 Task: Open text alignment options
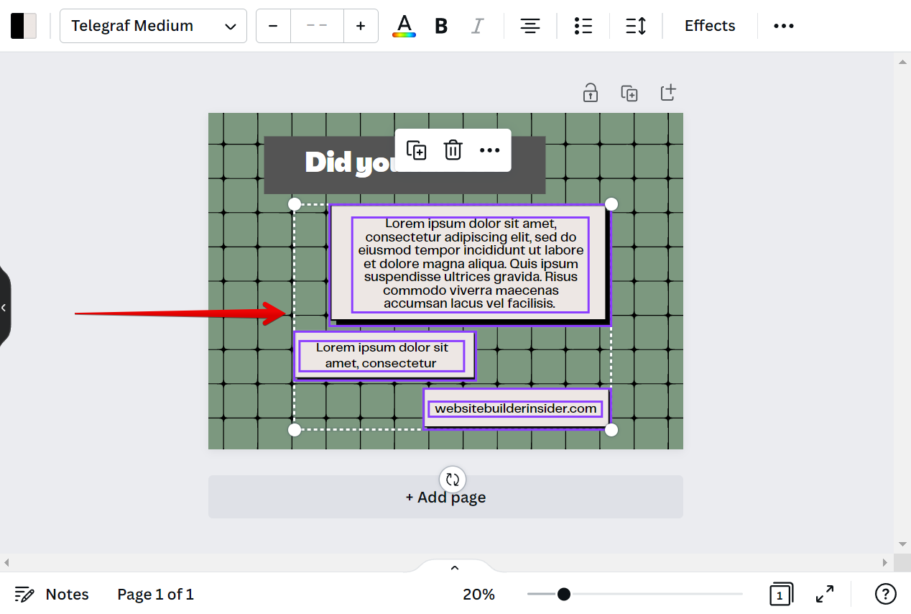coord(530,26)
